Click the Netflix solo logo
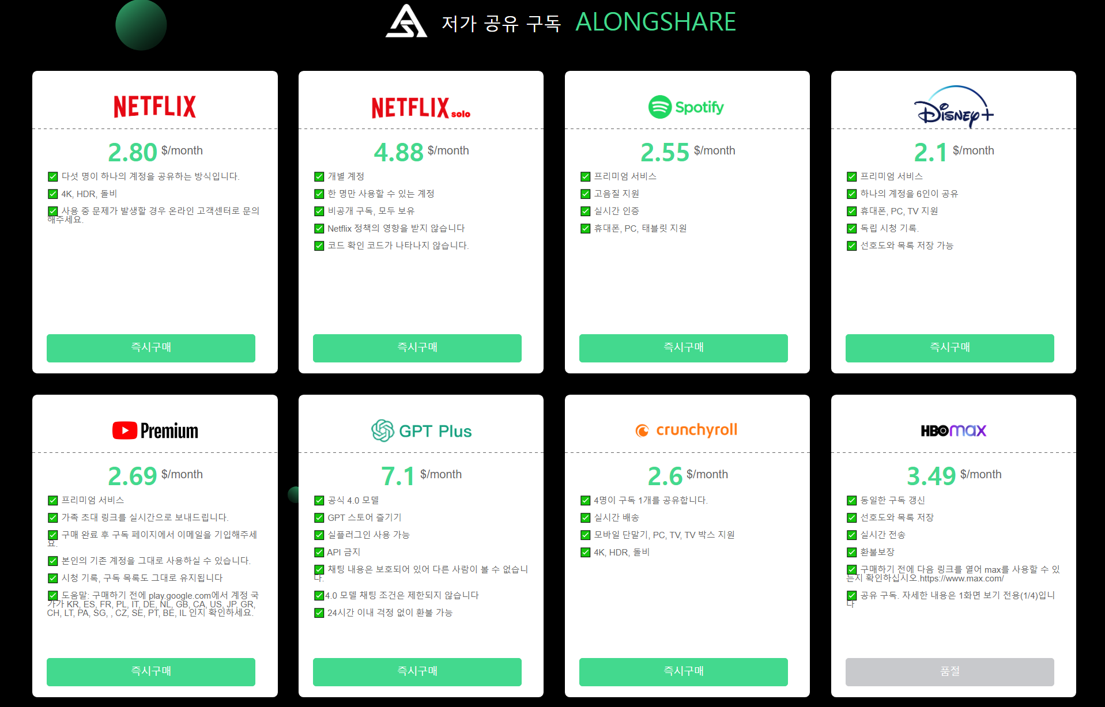This screenshot has height=707, width=1105. click(421, 107)
